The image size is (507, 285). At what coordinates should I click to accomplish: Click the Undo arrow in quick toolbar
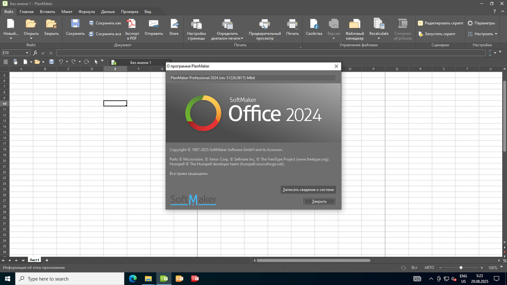61,62
